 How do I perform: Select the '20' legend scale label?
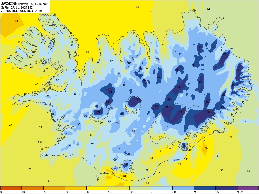45,192
